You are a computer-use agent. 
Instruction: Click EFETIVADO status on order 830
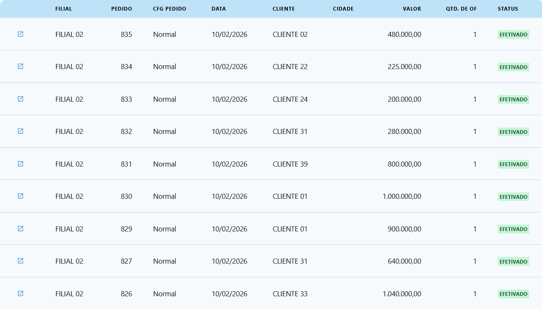513,197
